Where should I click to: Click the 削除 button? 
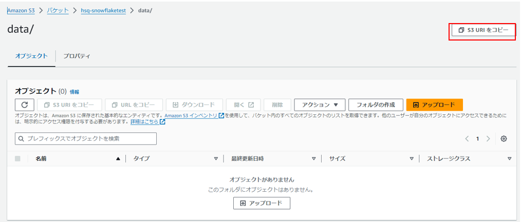[277, 105]
